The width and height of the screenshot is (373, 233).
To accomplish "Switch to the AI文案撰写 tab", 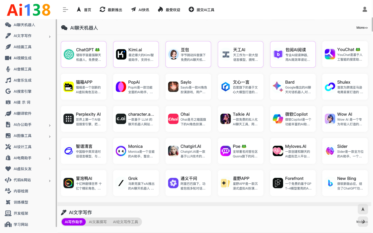I will 98,222.
